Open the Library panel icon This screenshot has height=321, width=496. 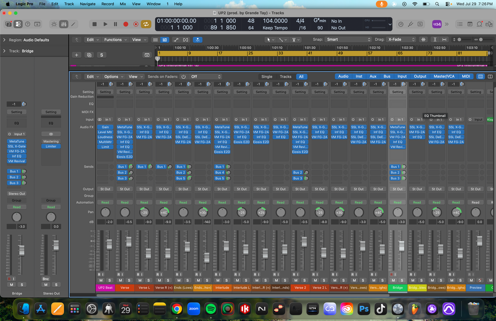9,24
